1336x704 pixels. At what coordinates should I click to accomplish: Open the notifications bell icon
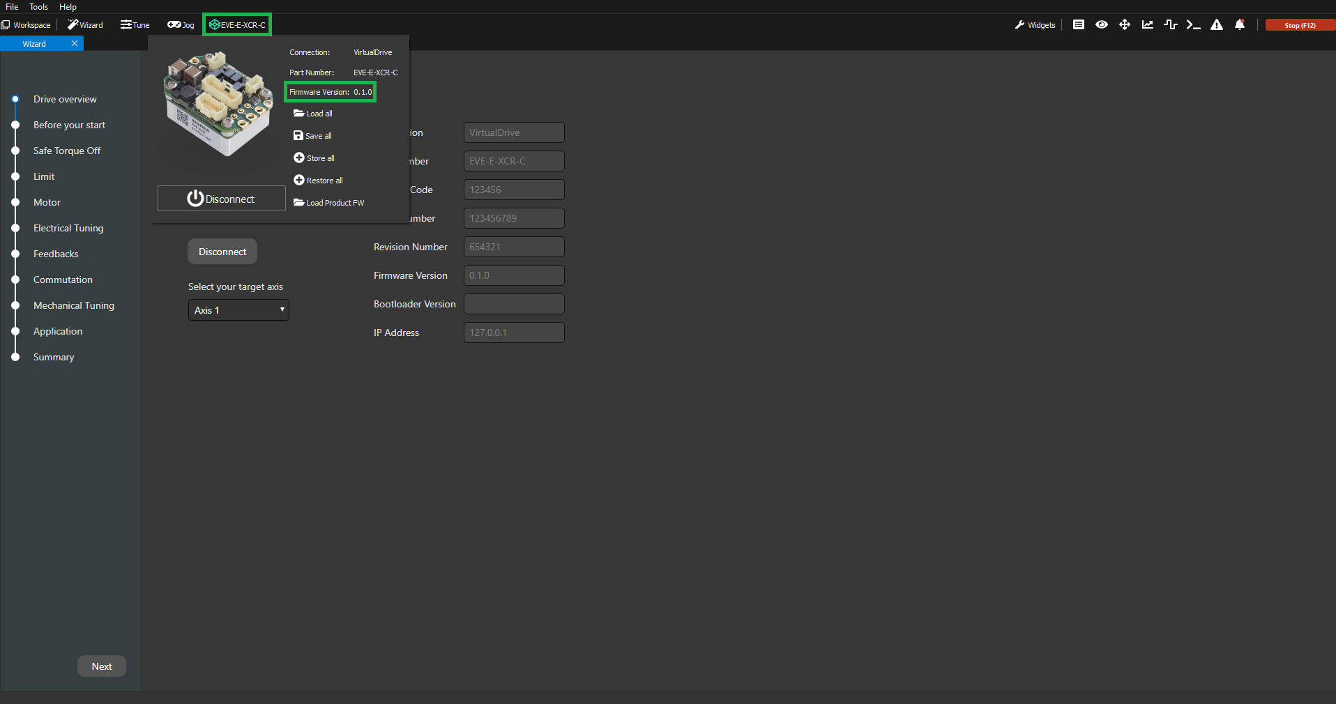pyautogui.click(x=1239, y=25)
